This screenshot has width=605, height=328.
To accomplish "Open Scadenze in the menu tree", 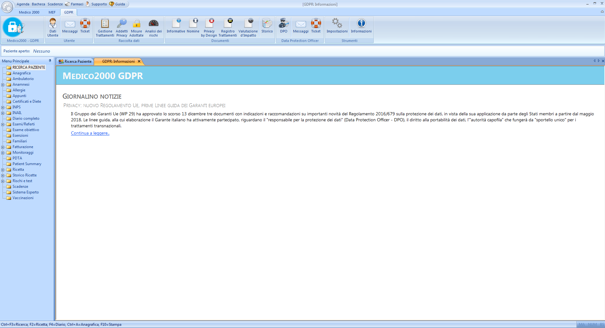I will point(20,187).
